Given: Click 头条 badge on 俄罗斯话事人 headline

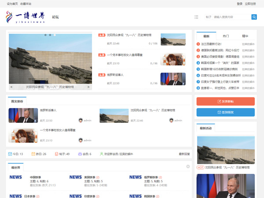Looking at the screenshot, I should tap(102, 75).
